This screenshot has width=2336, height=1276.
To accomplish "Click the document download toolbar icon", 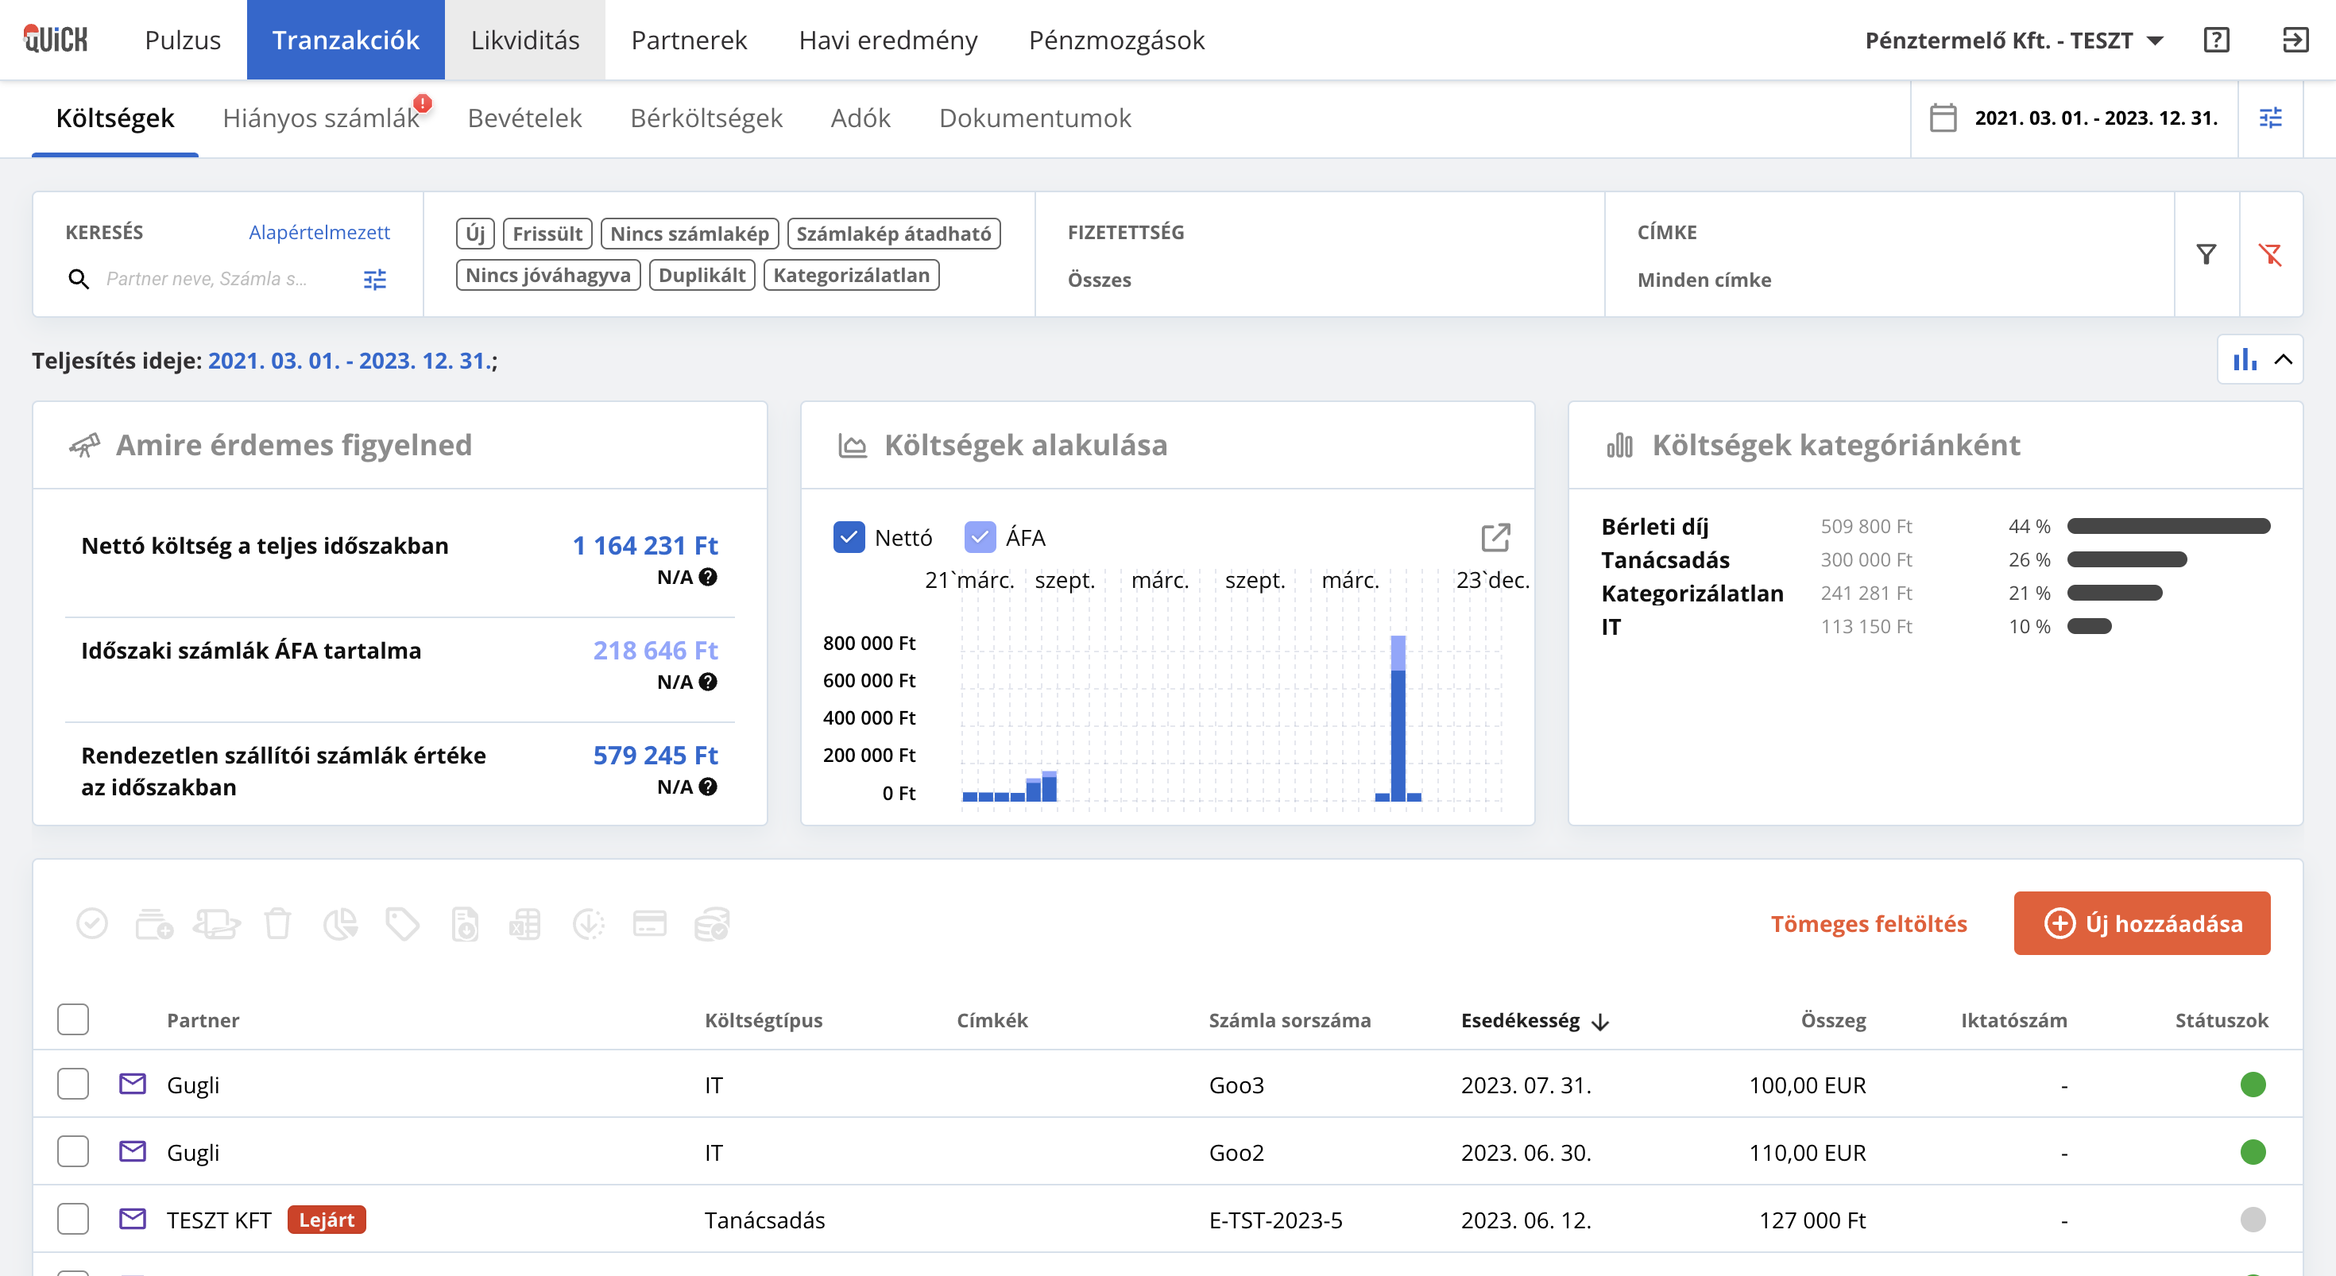I will click(x=465, y=924).
